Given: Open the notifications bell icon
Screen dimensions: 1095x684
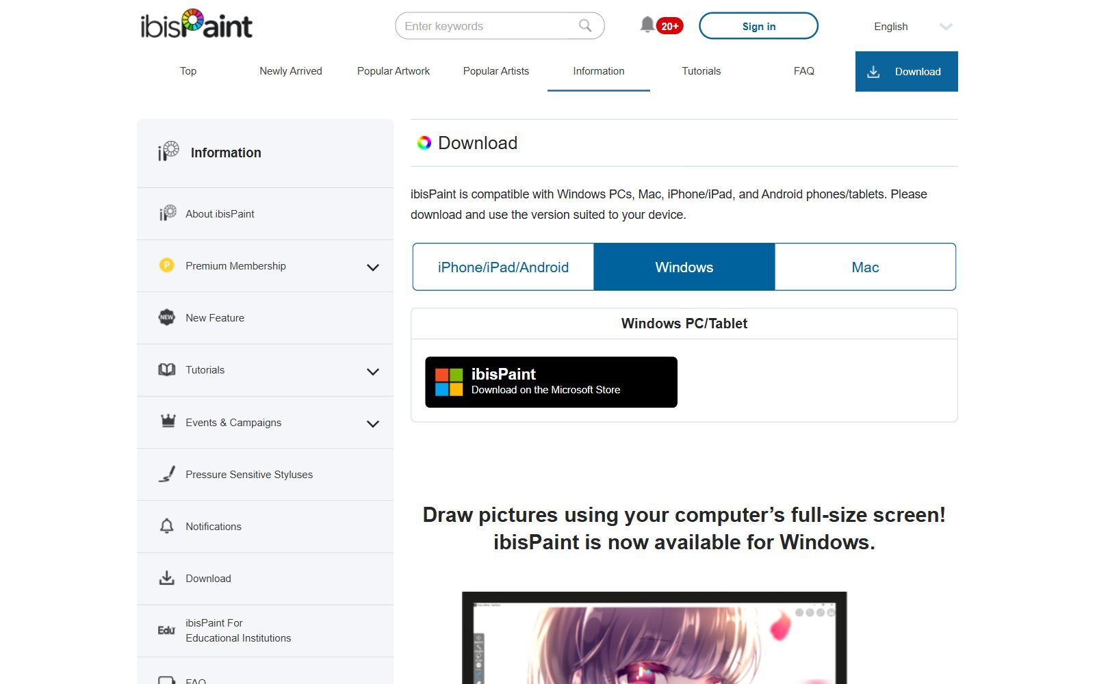Looking at the screenshot, I should (x=647, y=25).
